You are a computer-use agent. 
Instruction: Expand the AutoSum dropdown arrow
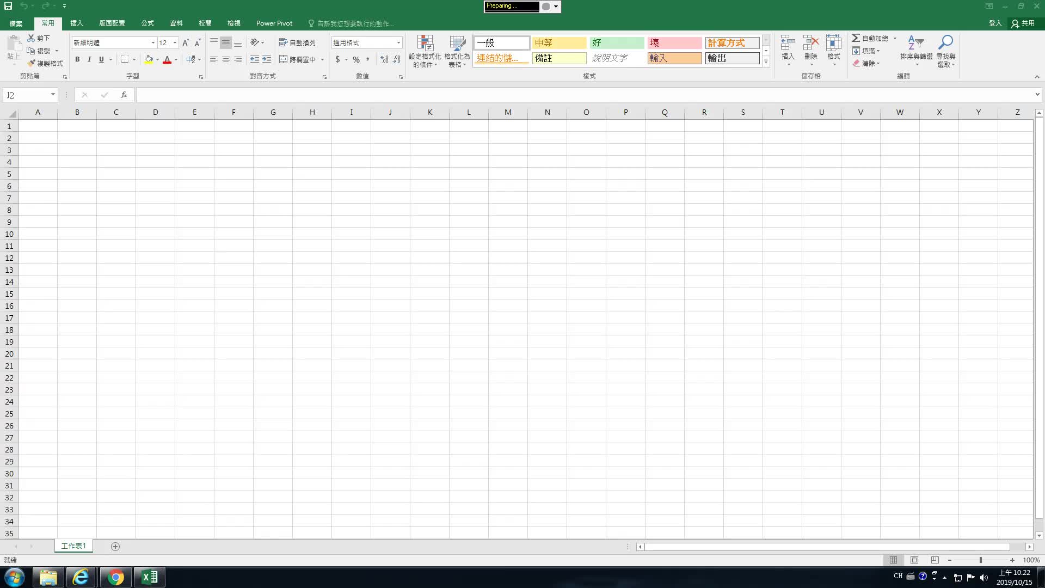pos(895,38)
